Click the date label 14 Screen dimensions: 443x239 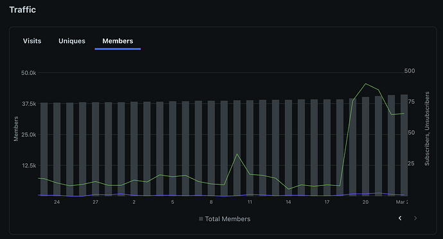click(288, 202)
